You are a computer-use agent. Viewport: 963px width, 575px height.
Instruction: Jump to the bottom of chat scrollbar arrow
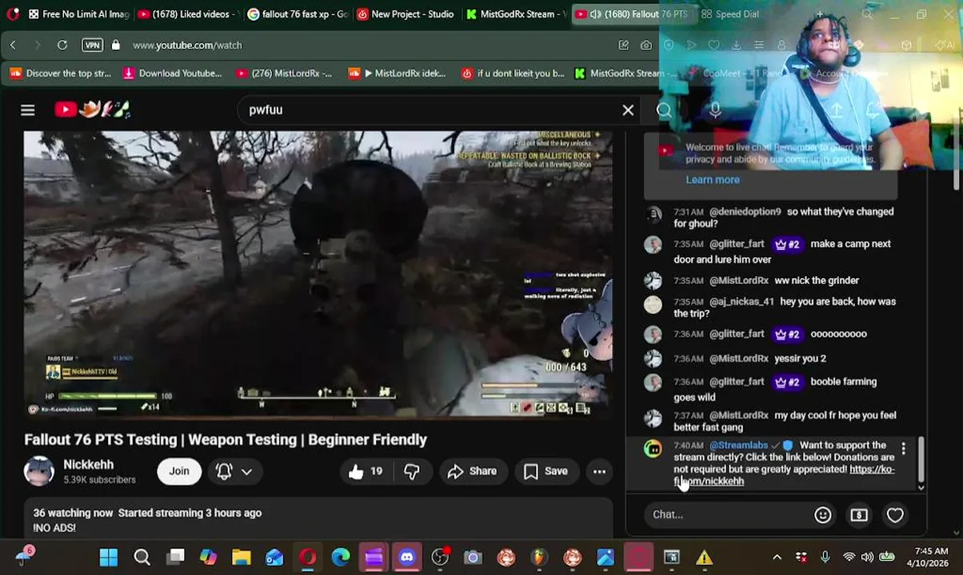click(921, 487)
